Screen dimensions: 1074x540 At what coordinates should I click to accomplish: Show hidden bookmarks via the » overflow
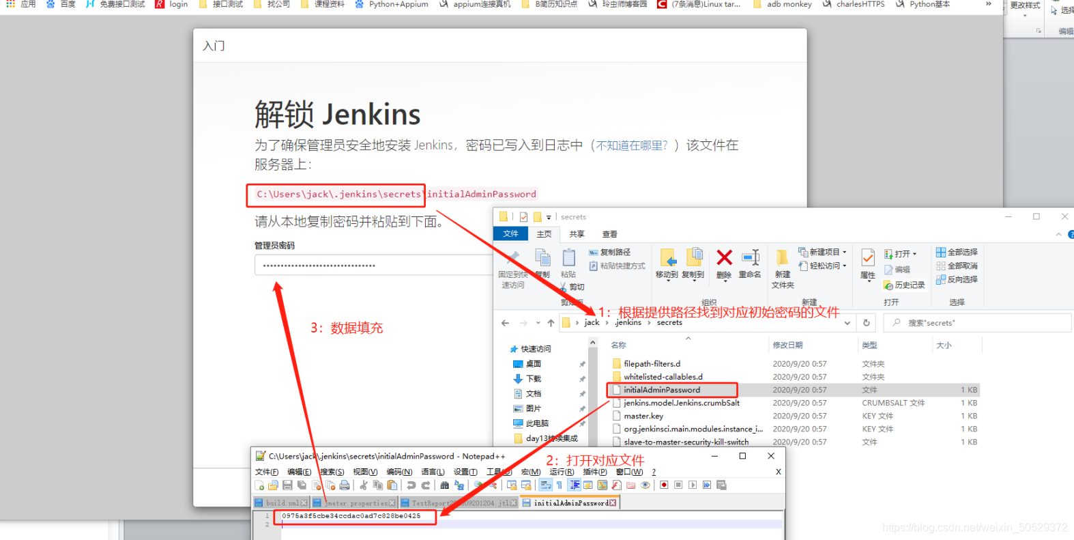[988, 4]
